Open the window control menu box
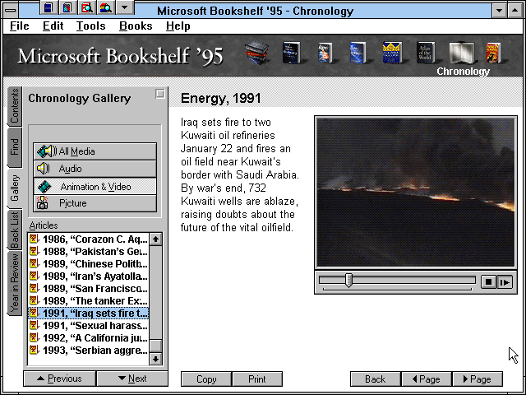 [x=11, y=10]
